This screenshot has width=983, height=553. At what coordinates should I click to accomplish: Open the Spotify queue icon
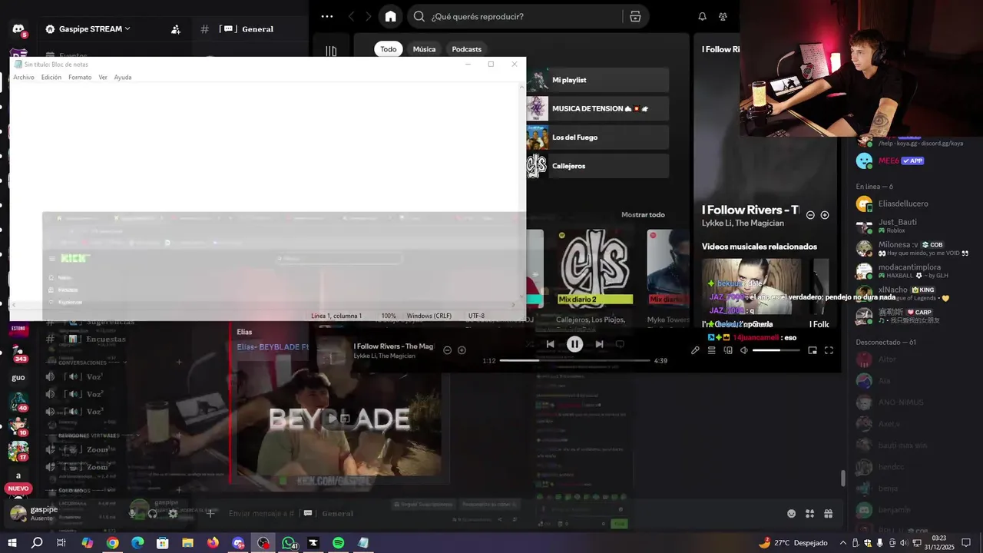711,350
